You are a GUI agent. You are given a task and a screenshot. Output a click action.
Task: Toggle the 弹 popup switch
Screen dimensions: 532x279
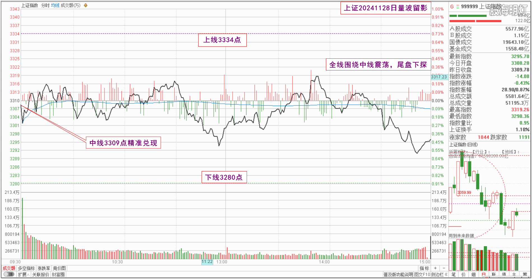[x=9, y=275]
